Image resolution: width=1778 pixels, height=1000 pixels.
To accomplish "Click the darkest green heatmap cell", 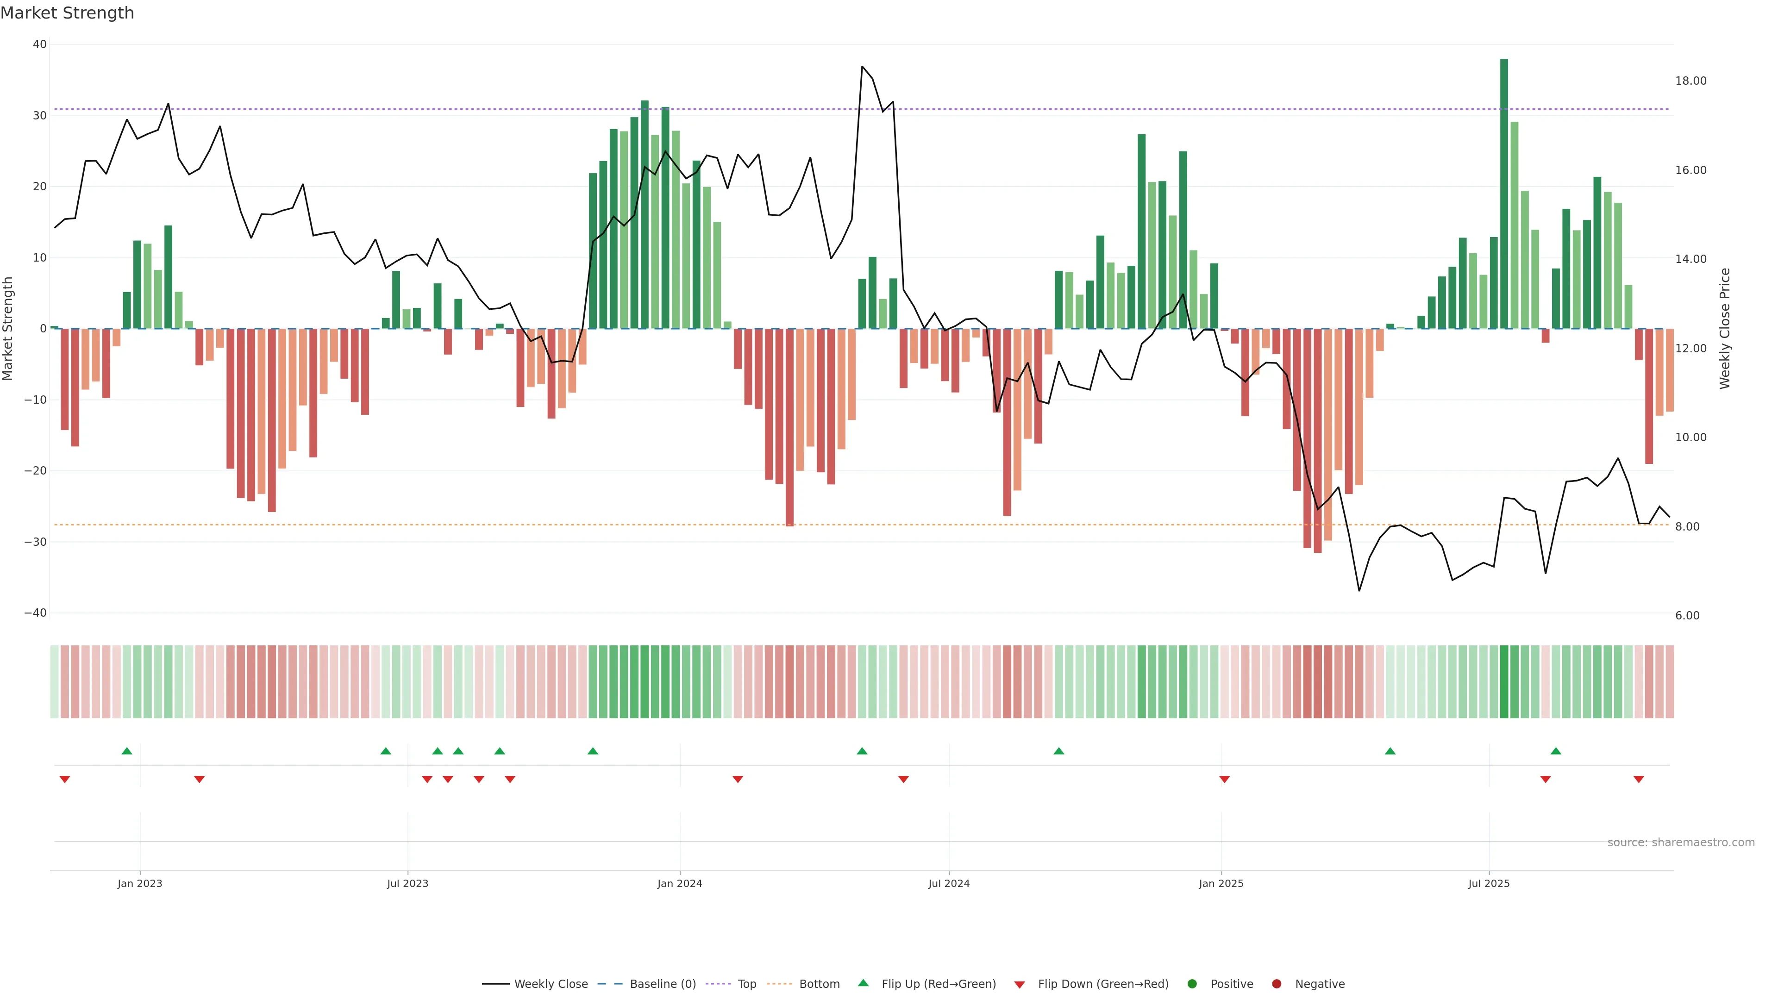I will coord(1504,681).
